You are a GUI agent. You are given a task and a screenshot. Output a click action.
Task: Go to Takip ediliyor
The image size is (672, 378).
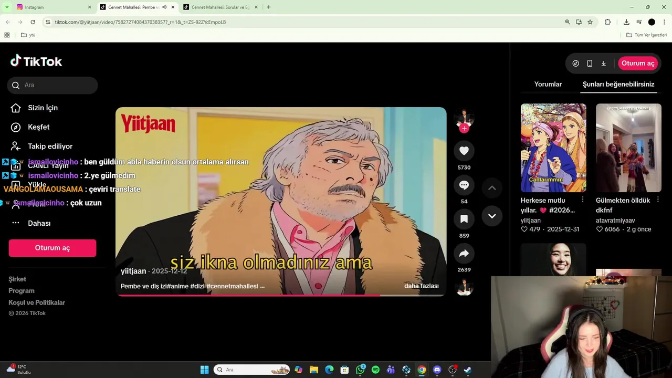point(42,146)
